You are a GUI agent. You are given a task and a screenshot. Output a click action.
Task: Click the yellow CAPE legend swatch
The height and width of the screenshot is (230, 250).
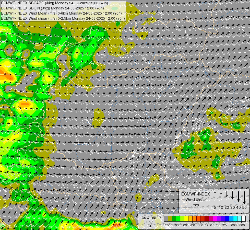pos(186,219)
